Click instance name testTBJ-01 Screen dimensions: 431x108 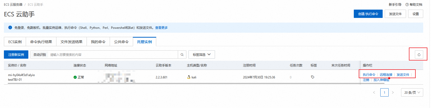pos(15,80)
